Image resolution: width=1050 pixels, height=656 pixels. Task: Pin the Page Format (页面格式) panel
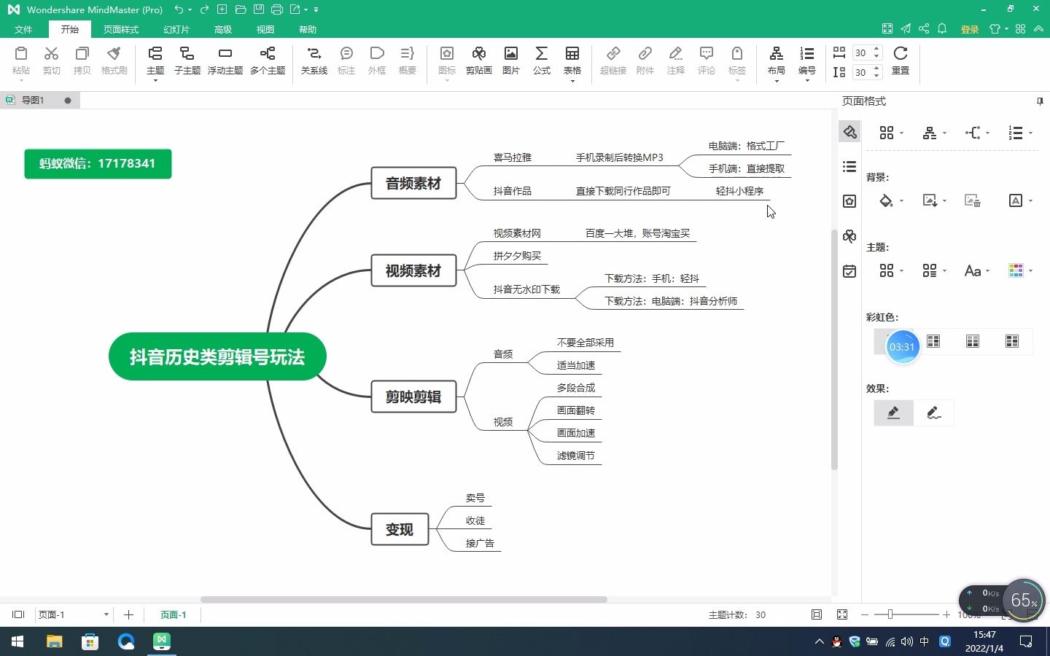[x=1040, y=101]
